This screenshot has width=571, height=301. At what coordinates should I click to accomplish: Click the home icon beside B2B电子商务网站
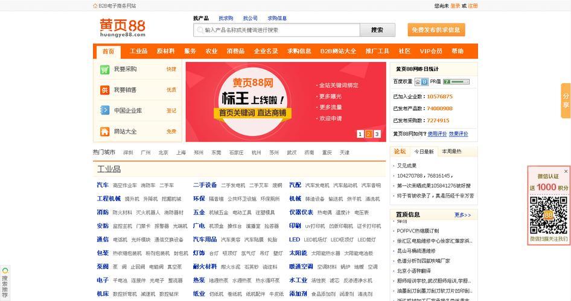pyautogui.click(x=95, y=6)
